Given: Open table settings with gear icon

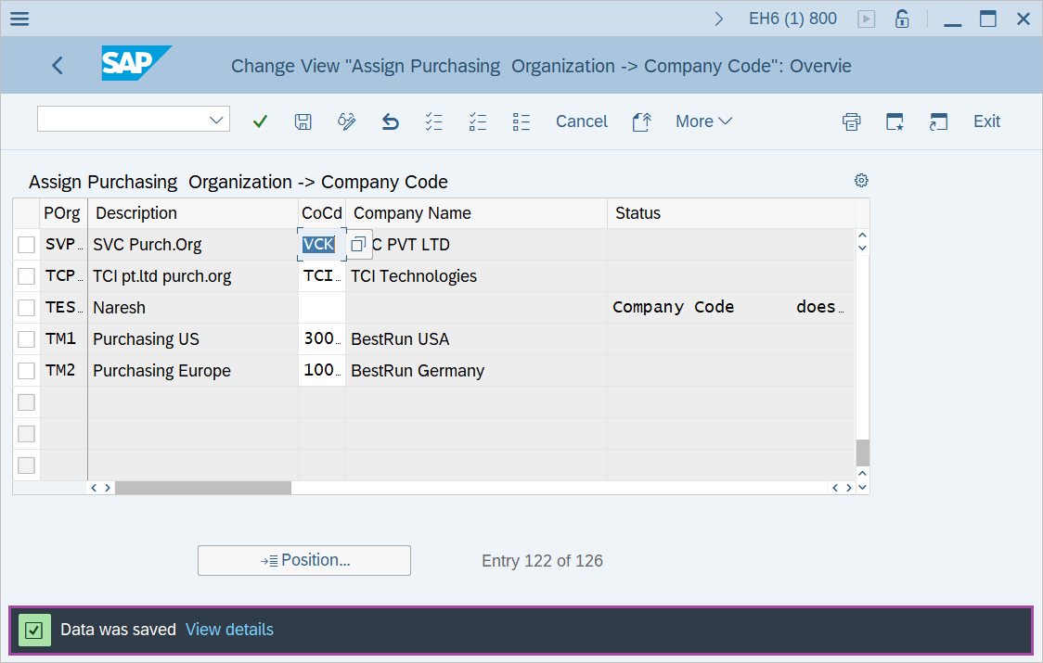Looking at the screenshot, I should click(861, 180).
